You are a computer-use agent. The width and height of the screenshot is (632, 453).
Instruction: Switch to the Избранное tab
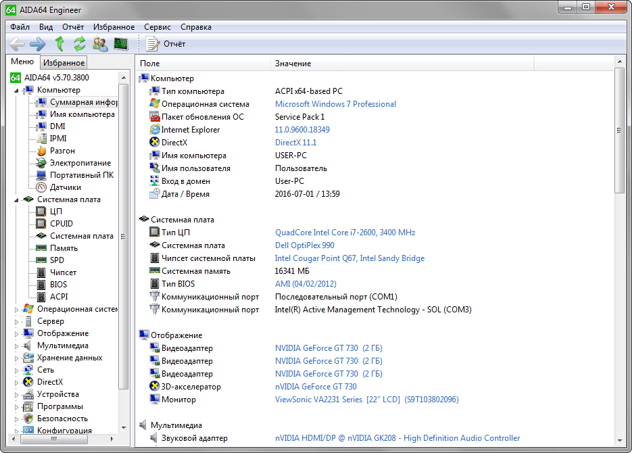pyautogui.click(x=64, y=63)
